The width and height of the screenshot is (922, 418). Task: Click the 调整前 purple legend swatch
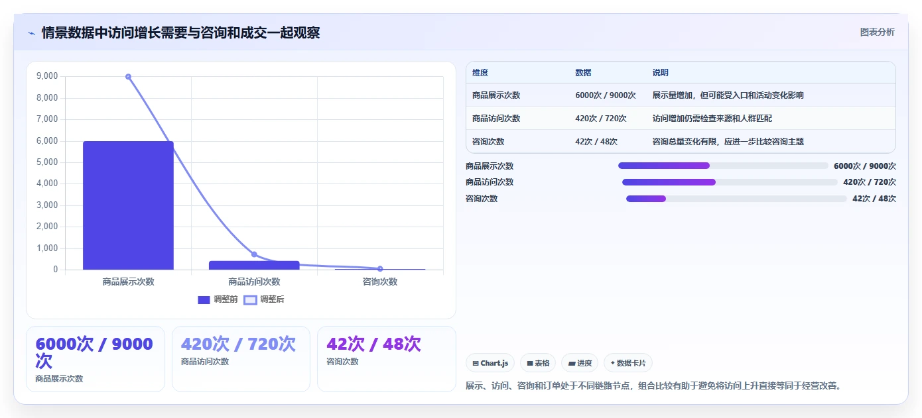tap(204, 300)
